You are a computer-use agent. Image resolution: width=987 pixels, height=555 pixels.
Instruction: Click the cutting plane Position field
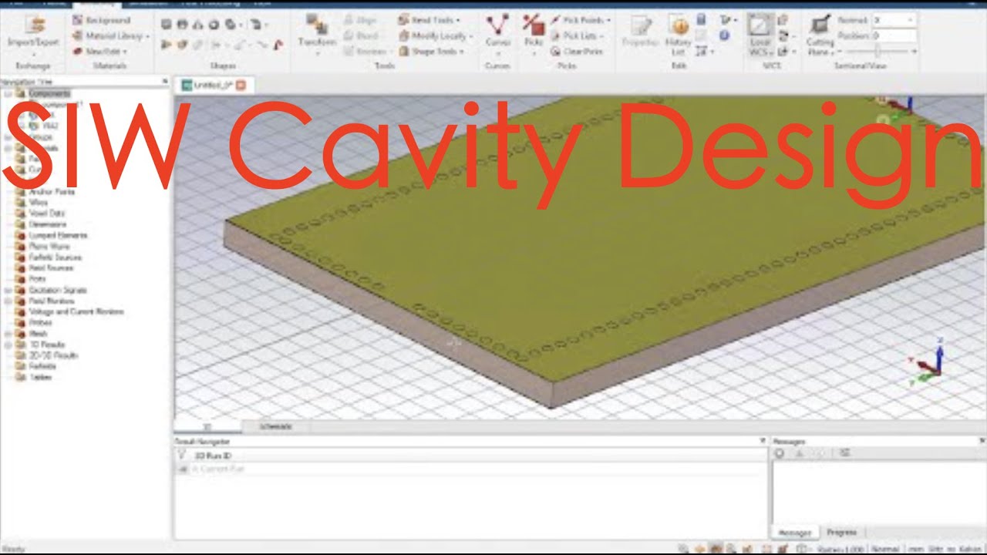coord(894,35)
